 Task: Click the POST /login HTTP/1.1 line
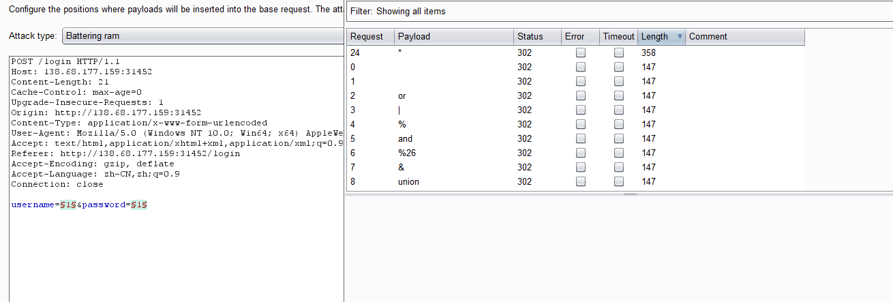pyautogui.click(x=65, y=61)
